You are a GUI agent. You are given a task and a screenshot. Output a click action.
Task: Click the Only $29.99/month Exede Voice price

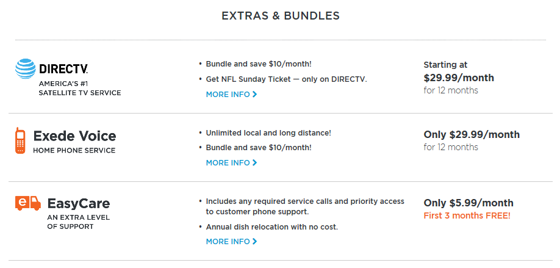472,134
